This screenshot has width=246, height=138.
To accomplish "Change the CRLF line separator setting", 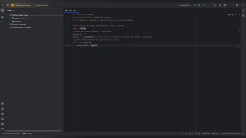I will coord(191,134).
